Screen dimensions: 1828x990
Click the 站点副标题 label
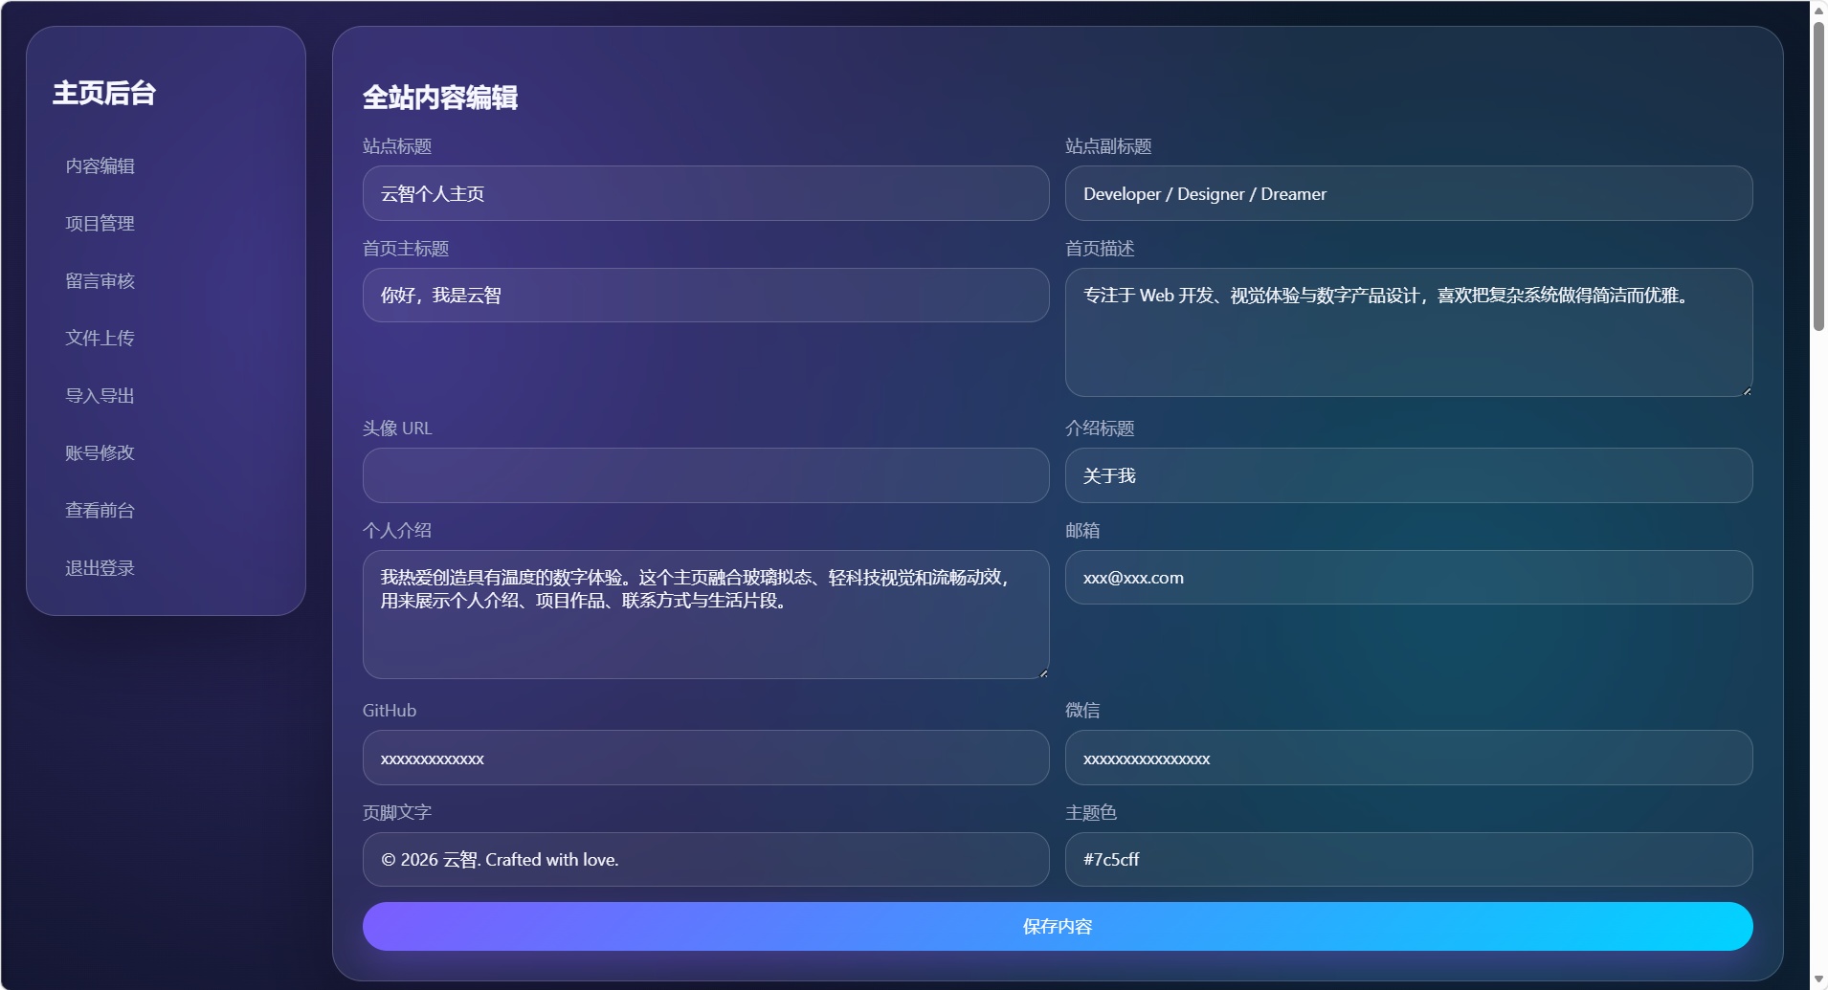(1108, 146)
